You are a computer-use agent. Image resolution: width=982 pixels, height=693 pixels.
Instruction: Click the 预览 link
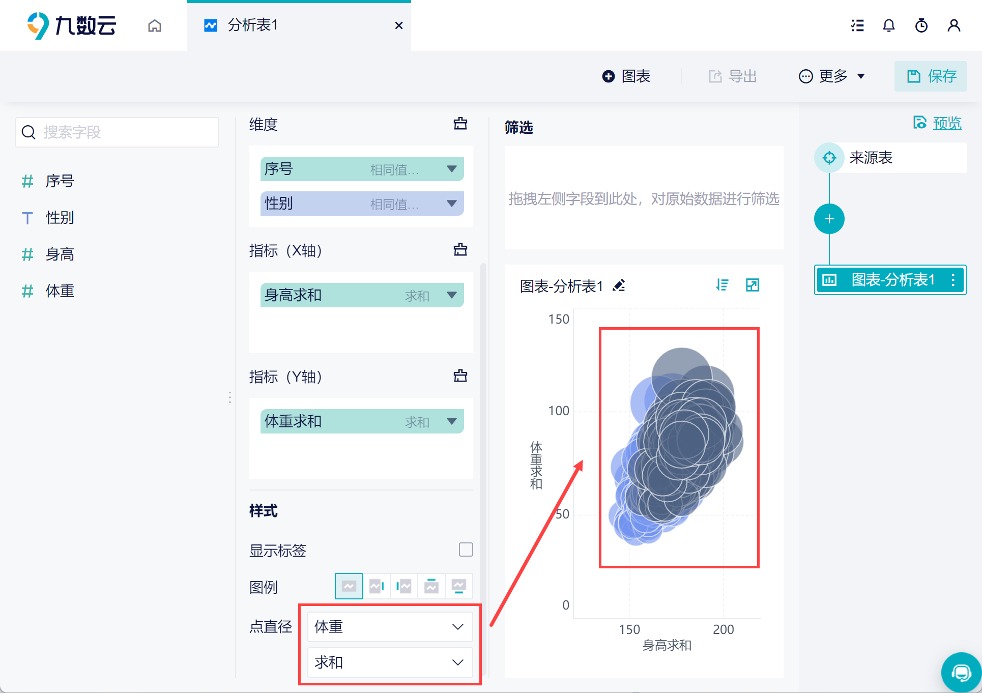[946, 123]
